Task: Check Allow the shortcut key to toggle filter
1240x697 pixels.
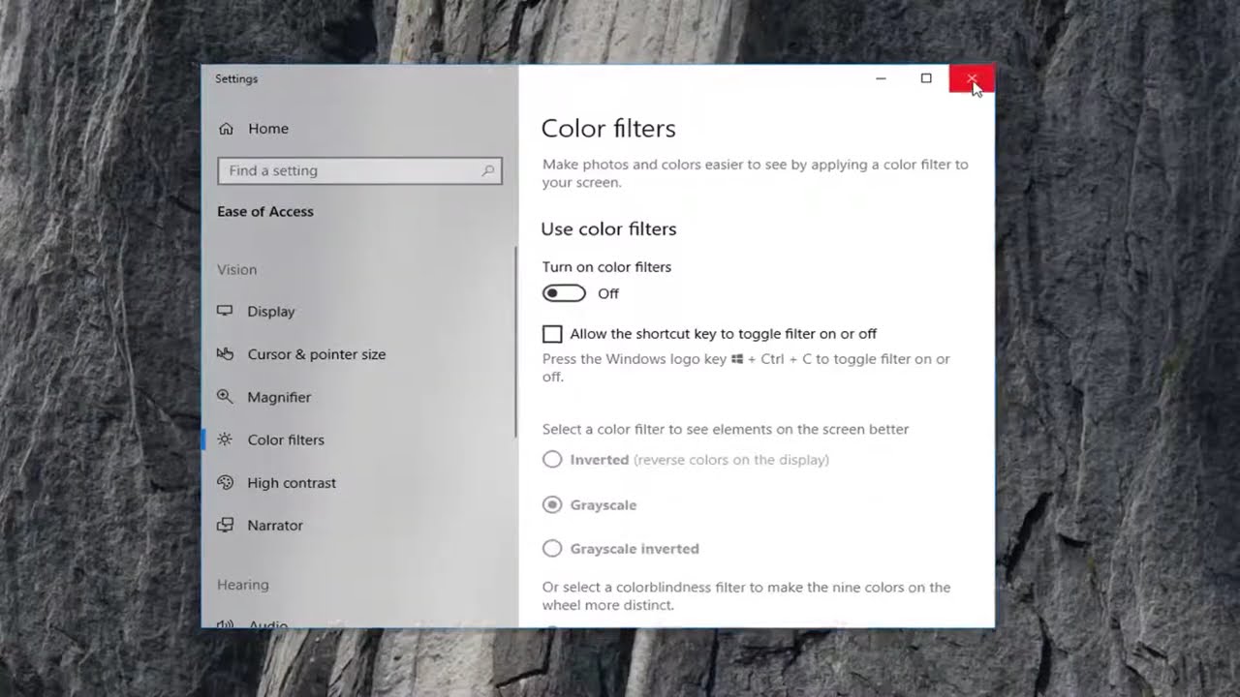Action: [552, 334]
